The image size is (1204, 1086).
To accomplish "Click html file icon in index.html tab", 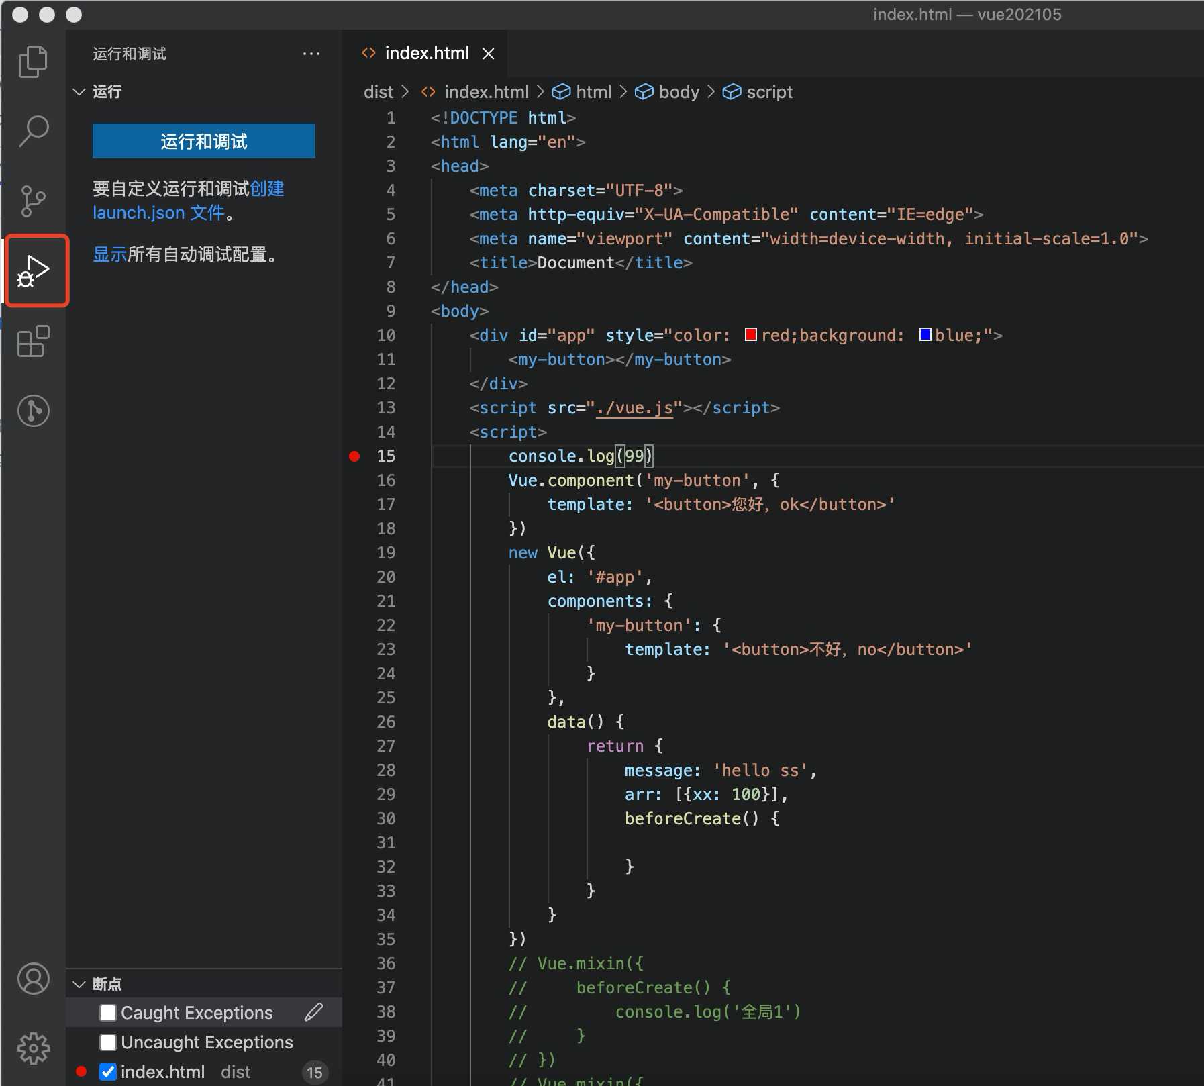I will tap(368, 53).
